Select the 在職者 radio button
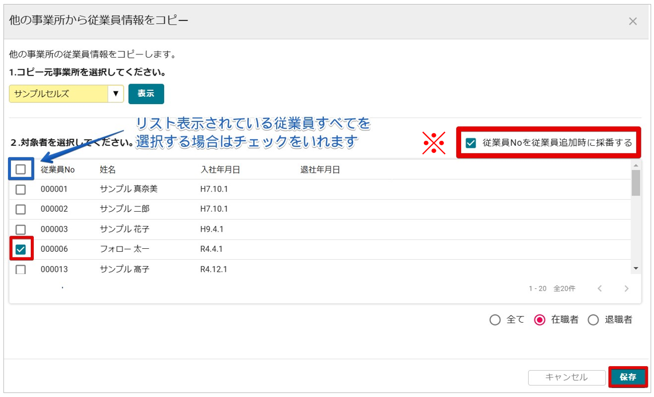Viewport: 654px width, 397px height. (x=540, y=320)
